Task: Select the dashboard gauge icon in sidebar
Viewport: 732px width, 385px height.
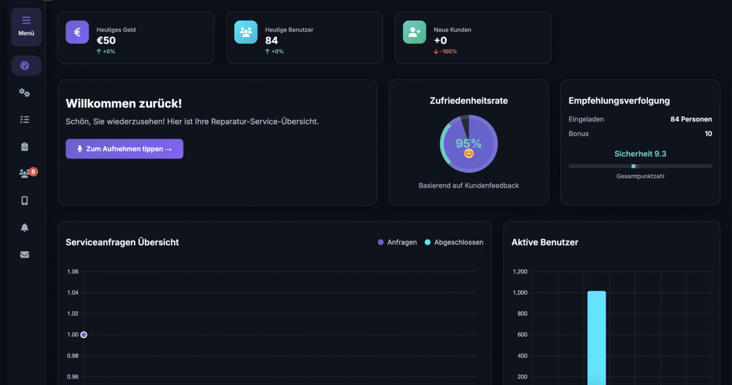Action: (x=25, y=66)
